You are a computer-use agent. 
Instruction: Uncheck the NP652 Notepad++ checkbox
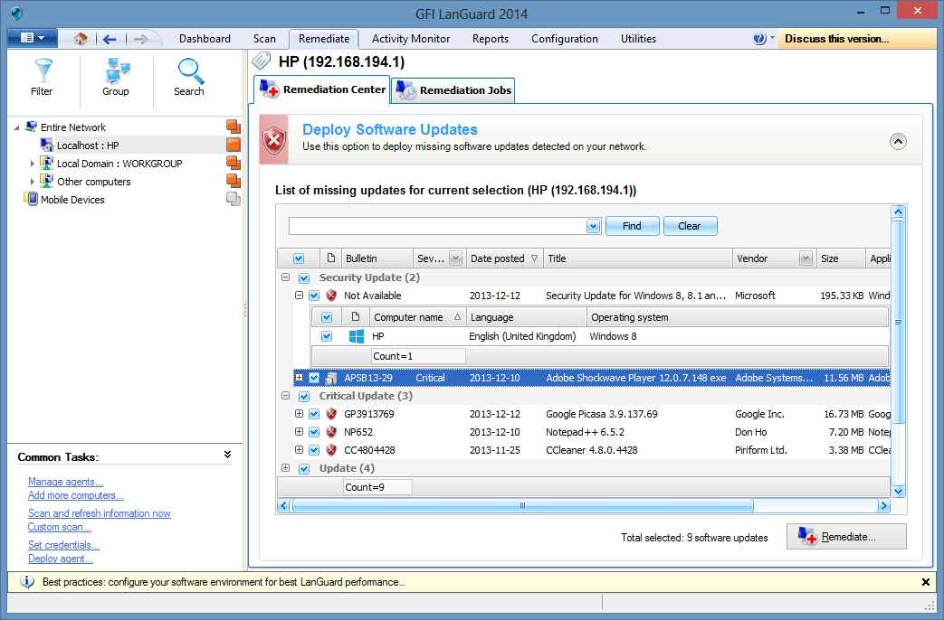tap(314, 432)
